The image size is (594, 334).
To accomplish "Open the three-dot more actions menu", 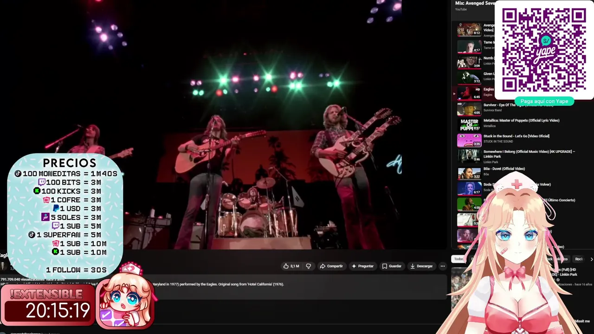I will (x=443, y=266).
